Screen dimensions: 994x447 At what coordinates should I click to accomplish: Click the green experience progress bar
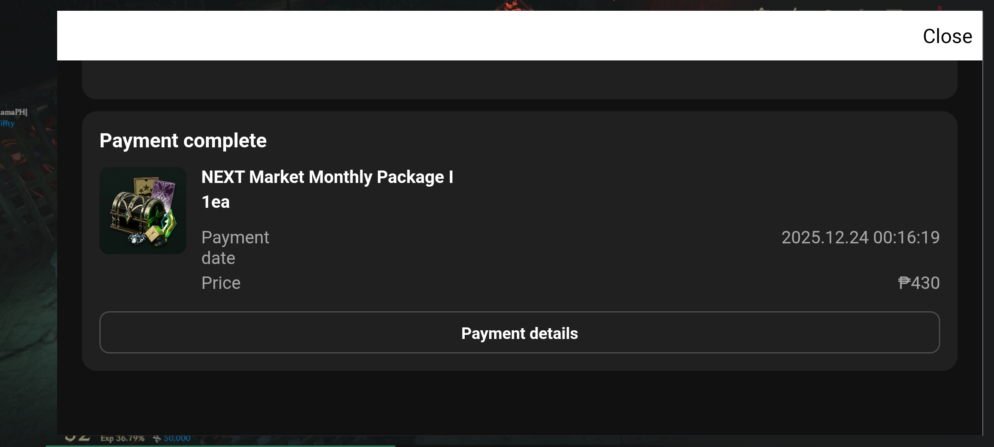click(220, 446)
